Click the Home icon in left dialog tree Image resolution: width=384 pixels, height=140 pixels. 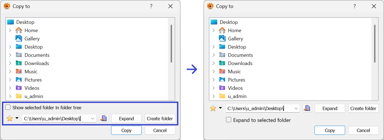click(x=19, y=30)
